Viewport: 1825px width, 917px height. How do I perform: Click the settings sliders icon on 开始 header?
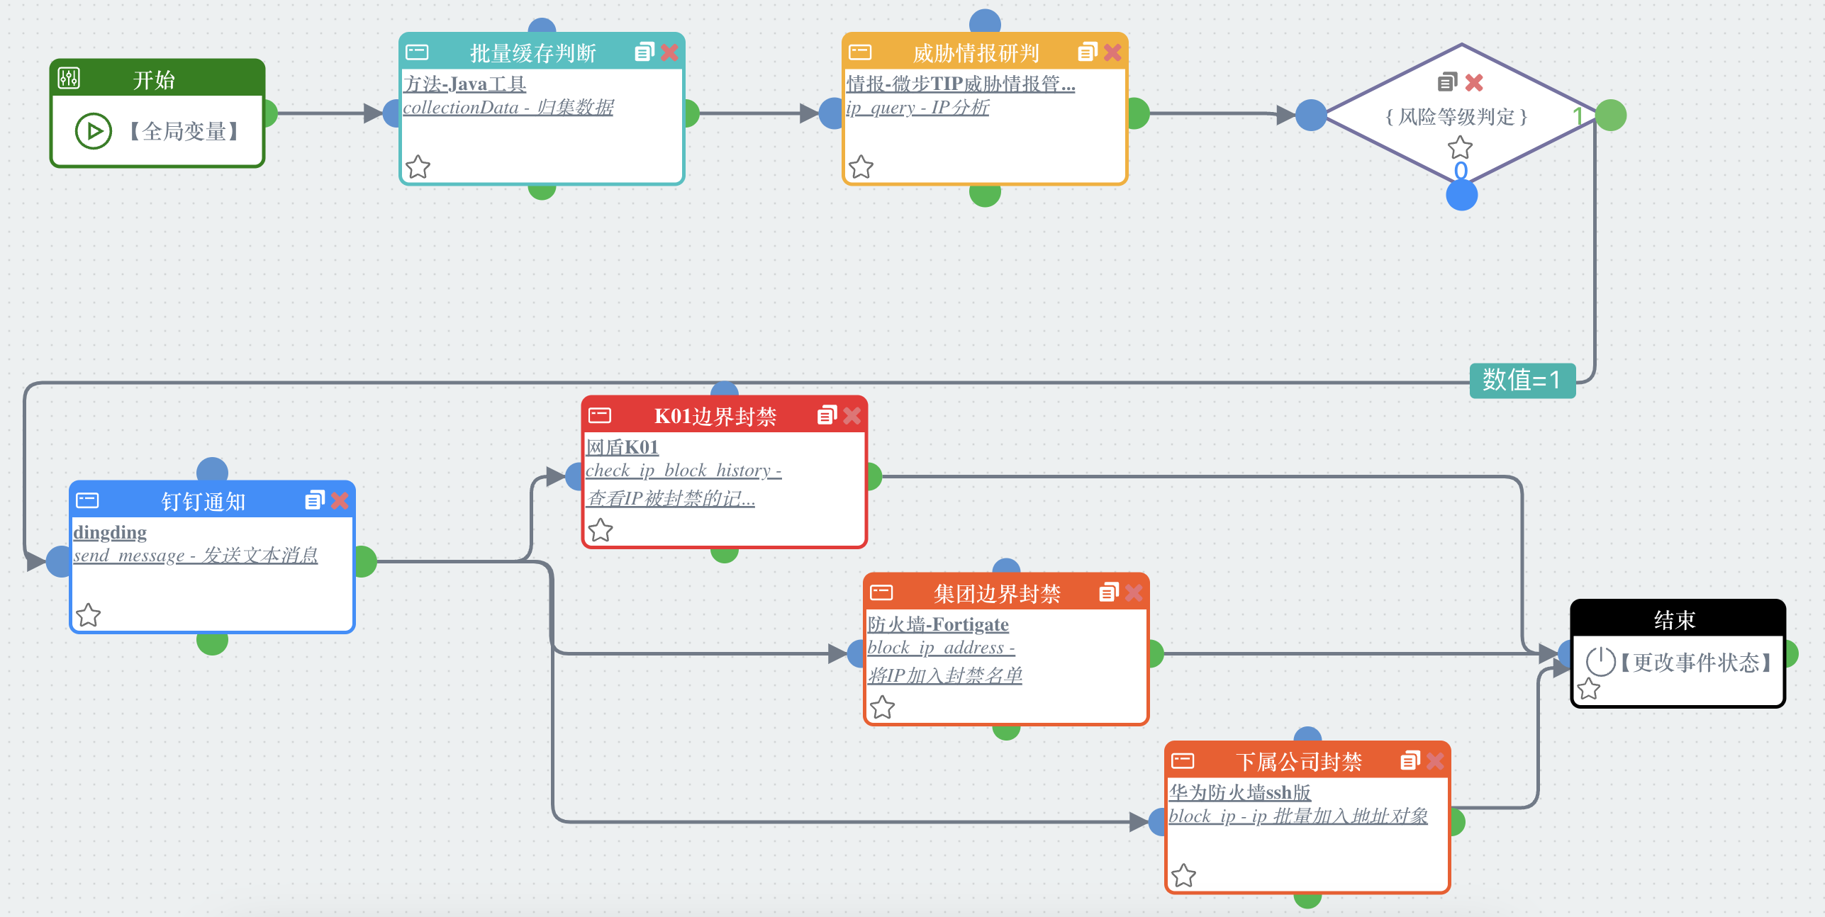pos(69,78)
